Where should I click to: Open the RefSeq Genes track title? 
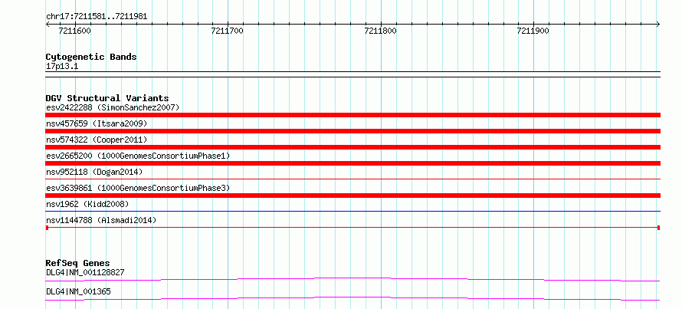tap(78, 263)
